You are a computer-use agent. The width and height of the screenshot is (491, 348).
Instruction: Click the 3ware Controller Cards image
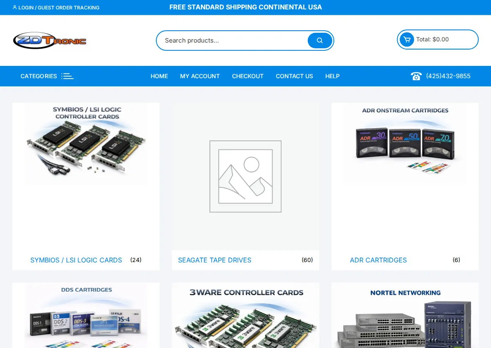[245, 315]
